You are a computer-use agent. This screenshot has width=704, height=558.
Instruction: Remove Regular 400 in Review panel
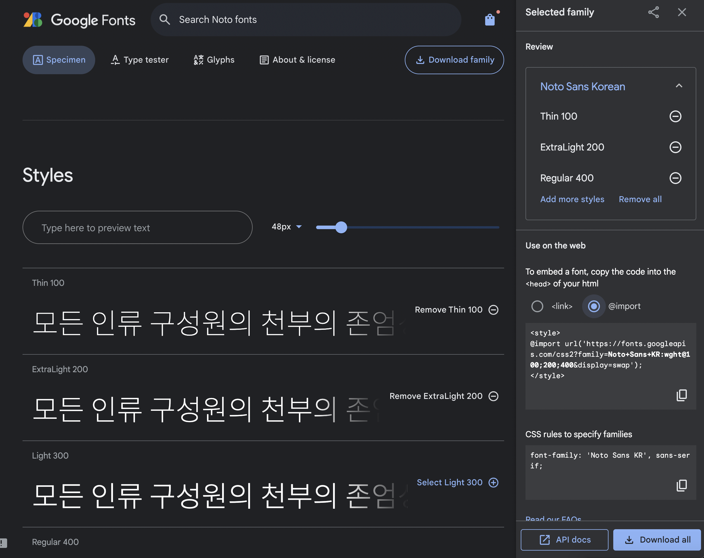coord(675,178)
